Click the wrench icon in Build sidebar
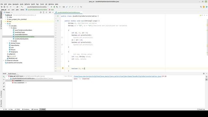The width and height of the screenshot is (208, 117). pos(4,83)
